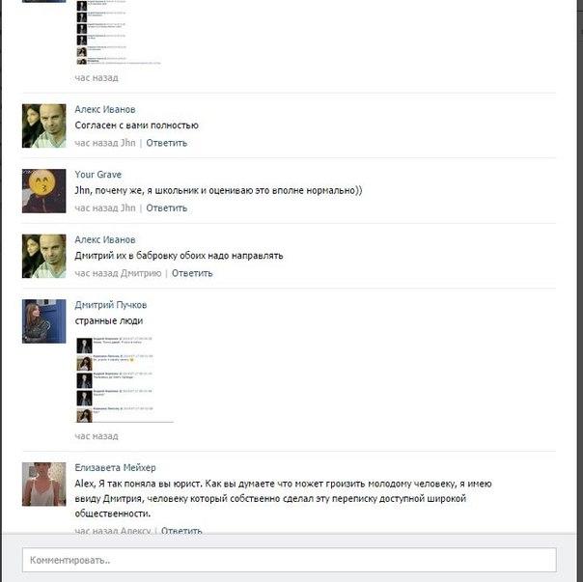
Task: Reply to comment about бабровку
Action: pos(192,273)
